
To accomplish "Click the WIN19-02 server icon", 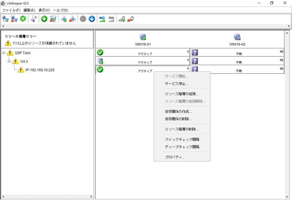I will [x=237, y=37].
